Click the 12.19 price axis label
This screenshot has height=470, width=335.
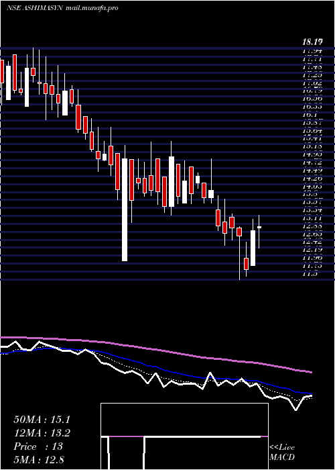312,249
